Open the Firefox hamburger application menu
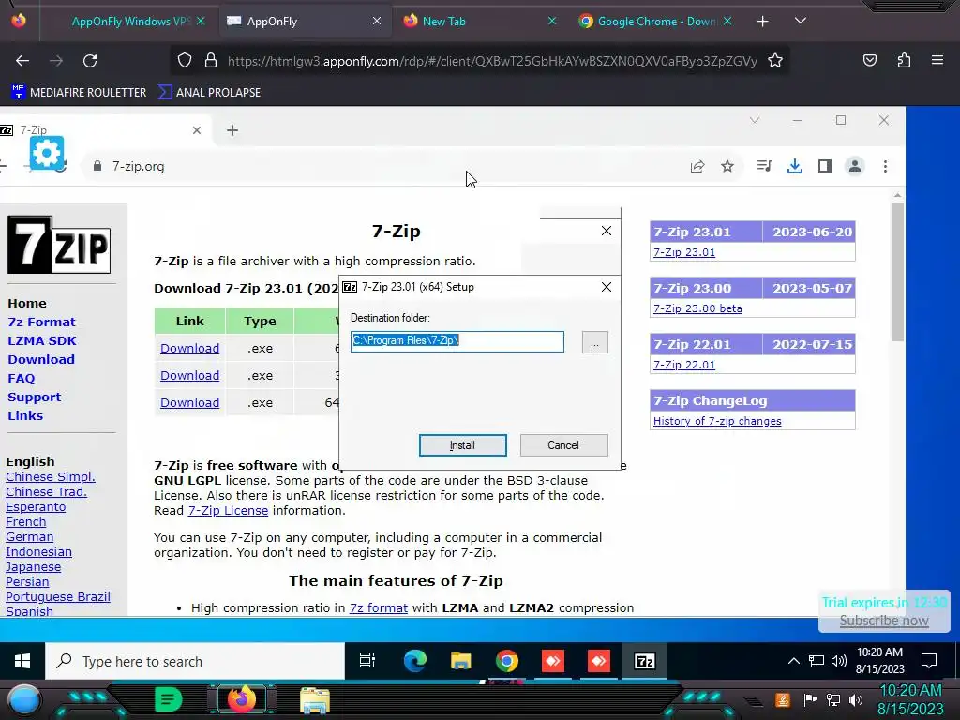Viewport: 960px width, 720px height. (937, 60)
